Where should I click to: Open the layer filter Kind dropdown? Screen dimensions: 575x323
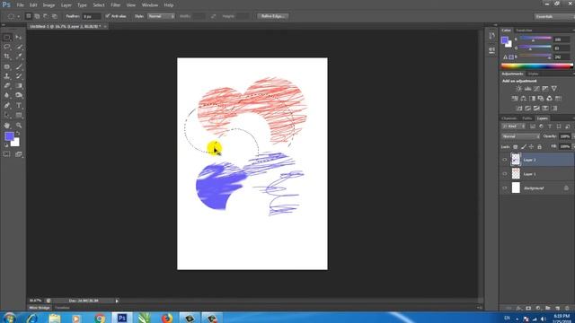513,127
